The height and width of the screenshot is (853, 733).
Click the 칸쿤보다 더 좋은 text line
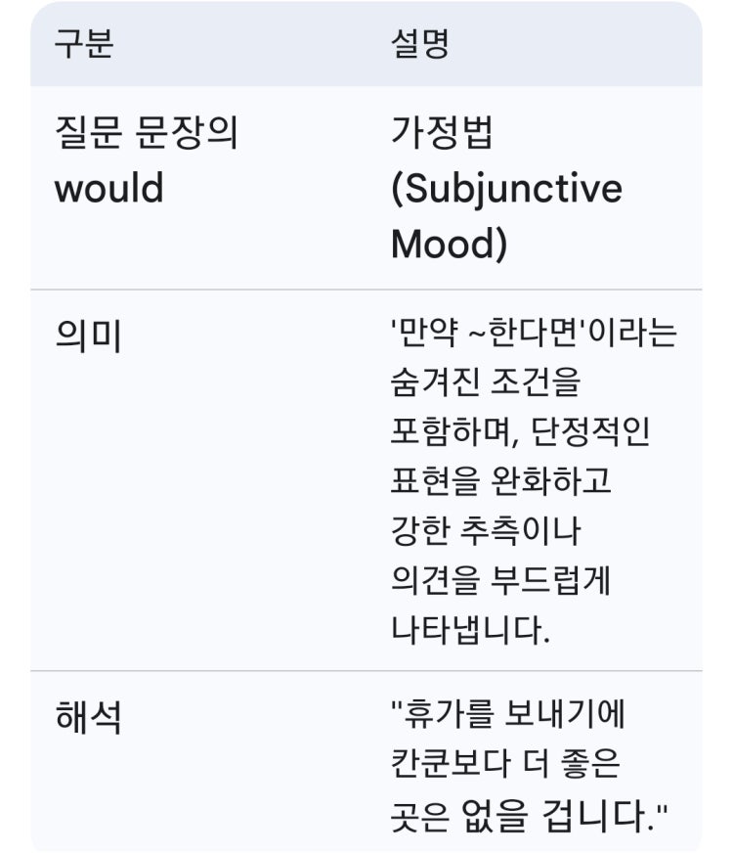pos(505,763)
